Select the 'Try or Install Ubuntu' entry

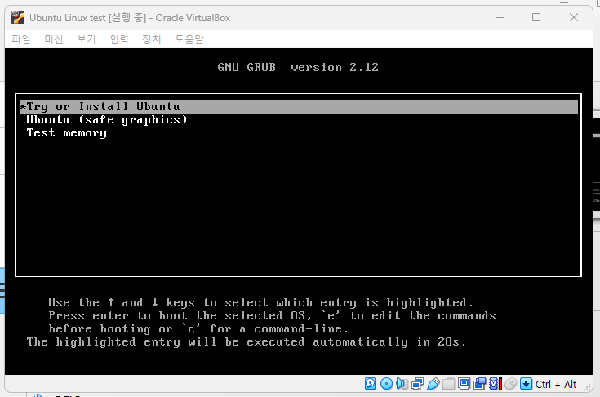pyautogui.click(x=299, y=107)
